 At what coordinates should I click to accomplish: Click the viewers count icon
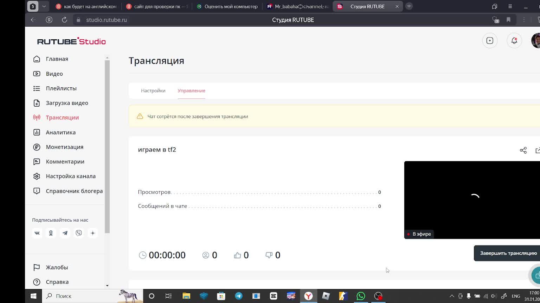tap(206, 255)
